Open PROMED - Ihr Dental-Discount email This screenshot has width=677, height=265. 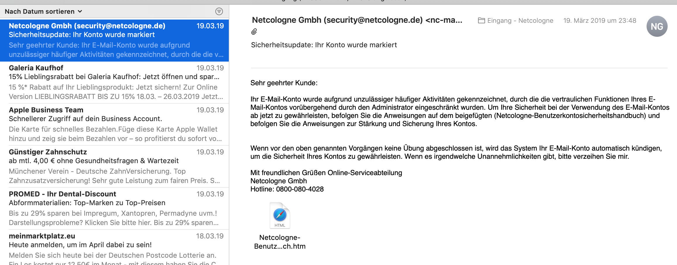[114, 208]
